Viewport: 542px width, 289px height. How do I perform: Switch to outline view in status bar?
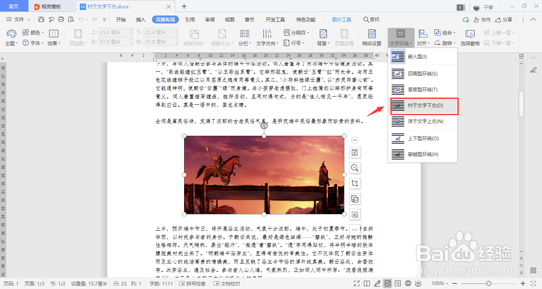(398, 283)
